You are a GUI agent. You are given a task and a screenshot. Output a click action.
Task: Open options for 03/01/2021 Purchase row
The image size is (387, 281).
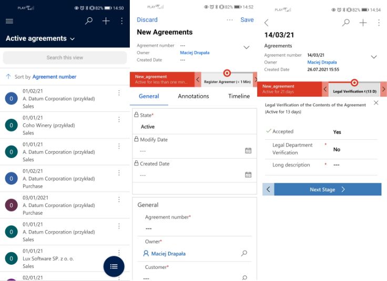119,200
